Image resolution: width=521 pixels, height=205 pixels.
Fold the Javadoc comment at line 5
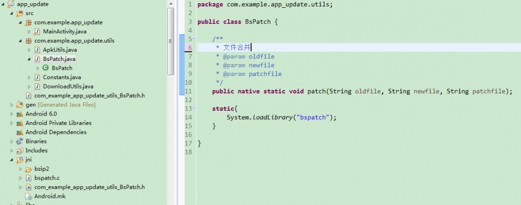(194, 39)
